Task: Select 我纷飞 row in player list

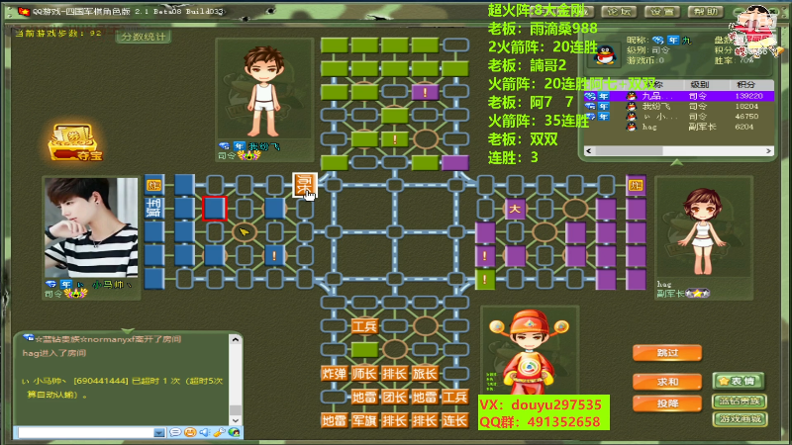Action: [x=679, y=106]
